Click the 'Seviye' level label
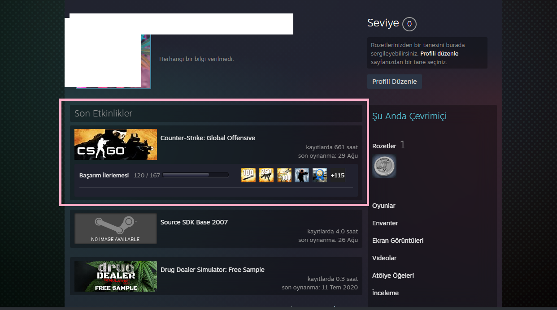 (x=383, y=23)
